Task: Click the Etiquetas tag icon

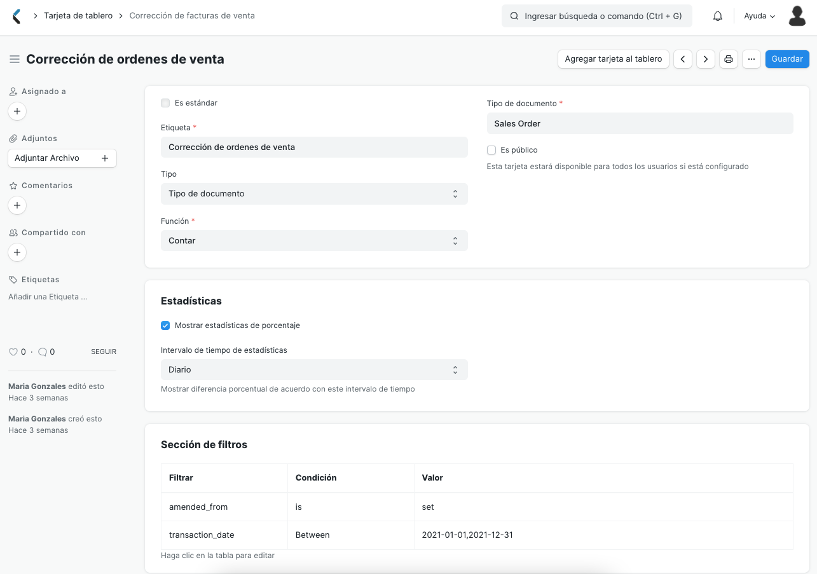Action: 13,280
